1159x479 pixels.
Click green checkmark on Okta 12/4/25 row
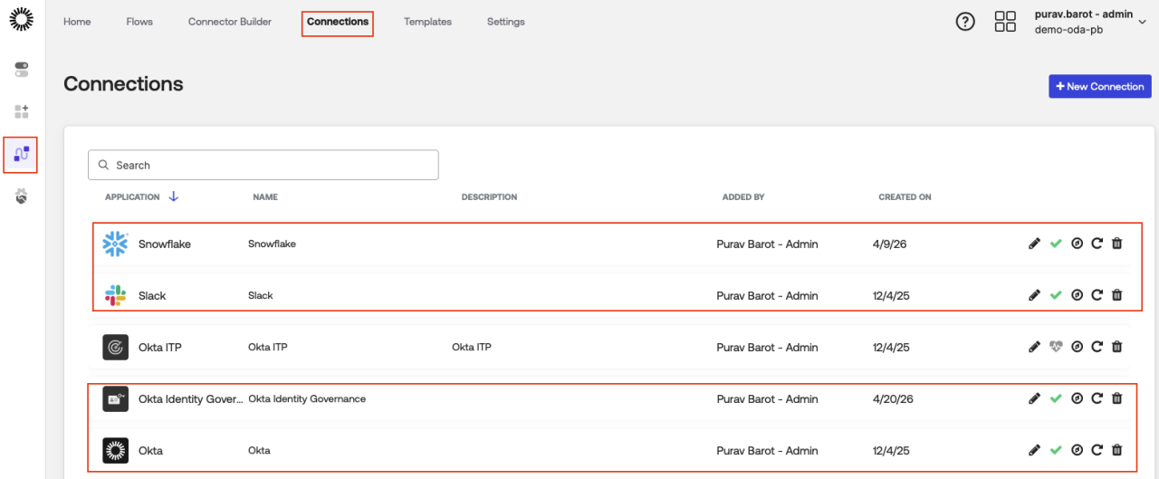coord(1055,450)
